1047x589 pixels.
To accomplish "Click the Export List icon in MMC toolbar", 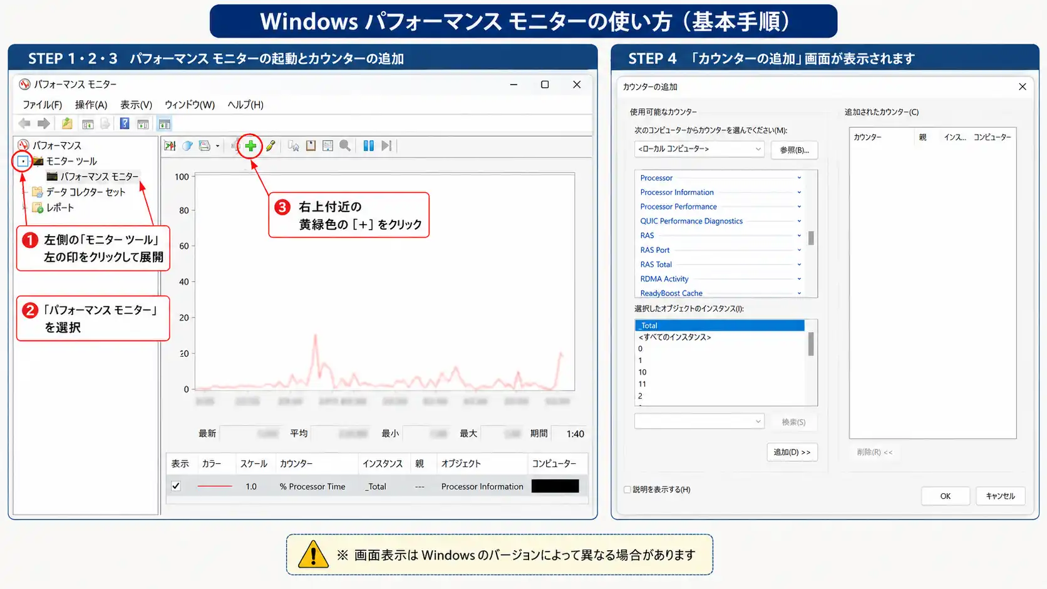I will pyautogui.click(x=105, y=124).
